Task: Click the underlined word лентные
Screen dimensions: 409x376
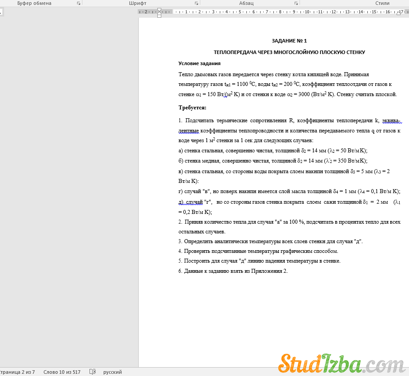Action: 189,130
